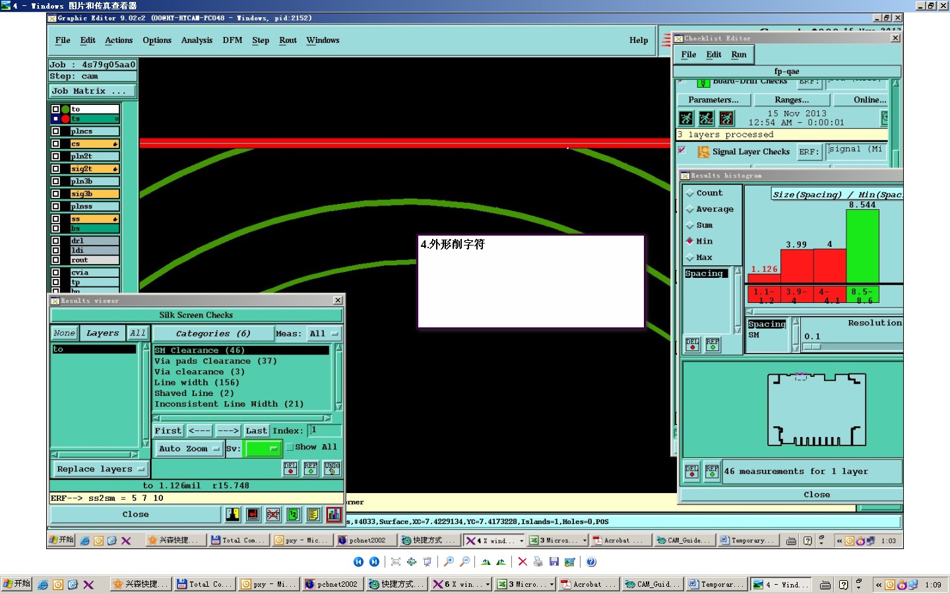Click the Signal Layer Checks icon

[703, 152]
